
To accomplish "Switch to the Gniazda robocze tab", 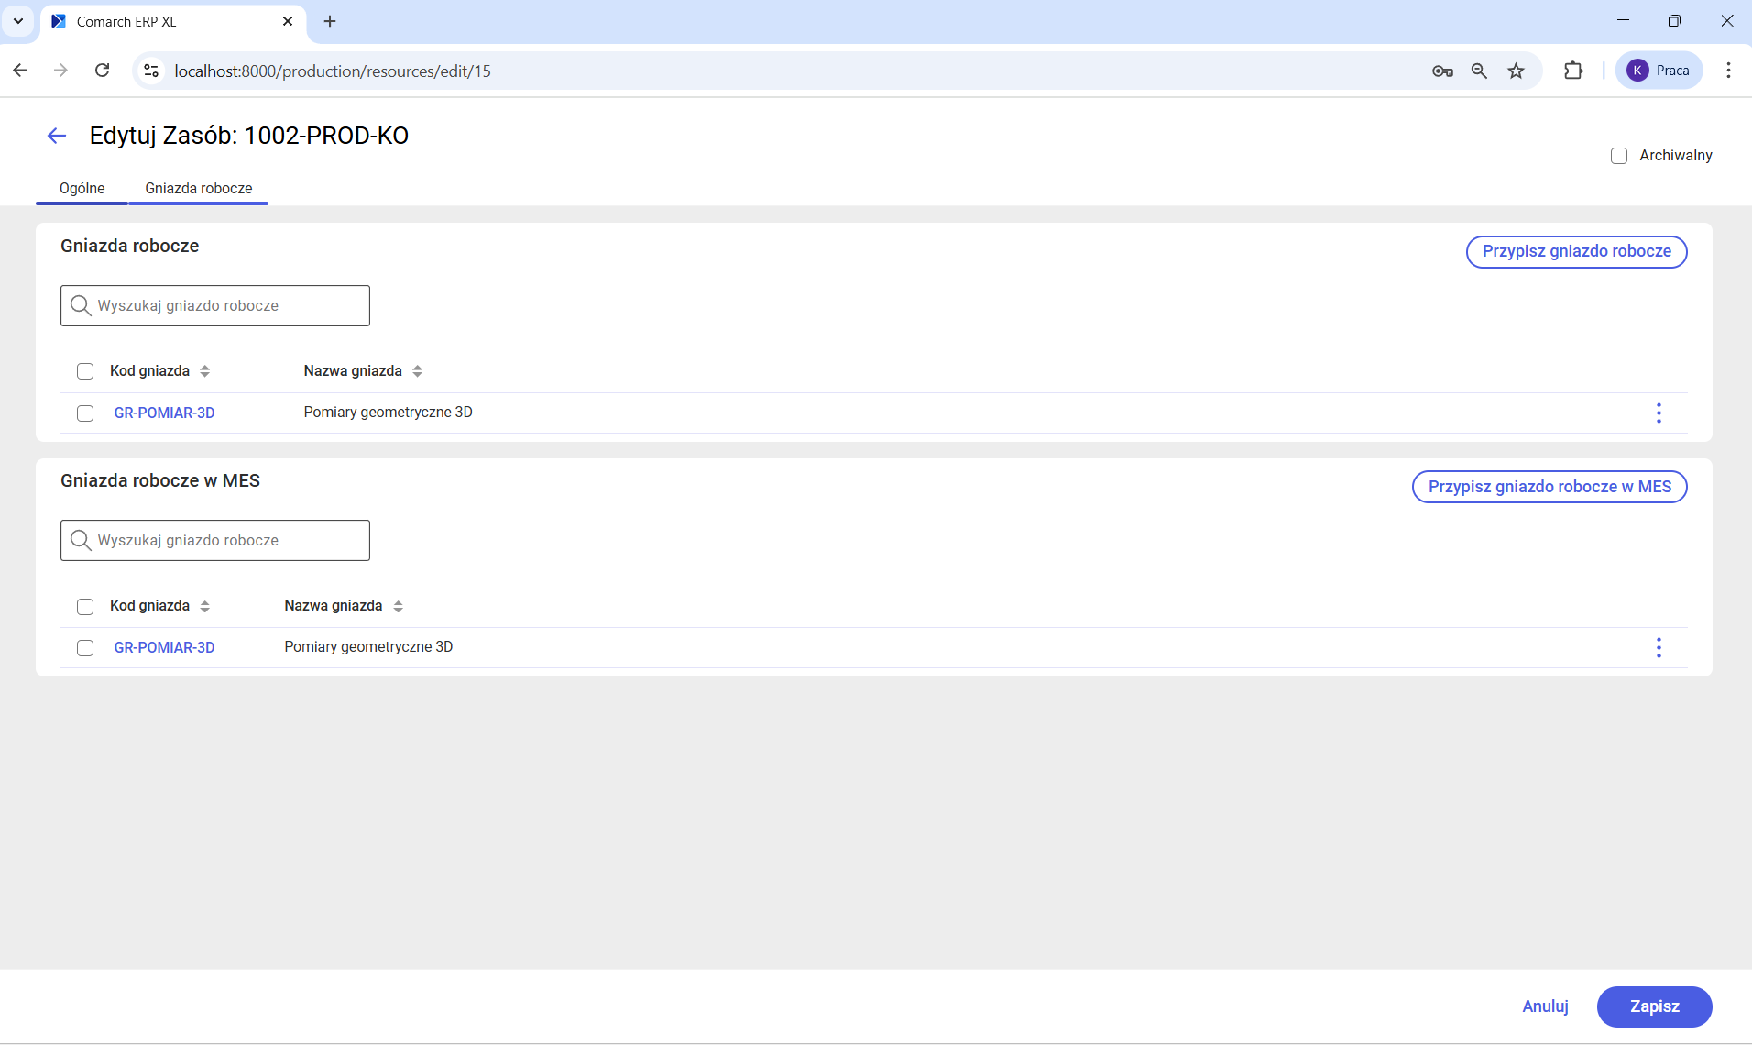I will pyautogui.click(x=199, y=188).
